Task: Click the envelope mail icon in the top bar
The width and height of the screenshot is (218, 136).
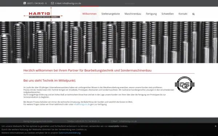Action: point(52,3)
